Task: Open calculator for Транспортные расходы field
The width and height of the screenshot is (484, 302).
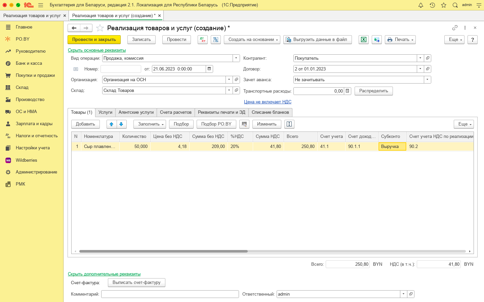Action: tap(348, 91)
